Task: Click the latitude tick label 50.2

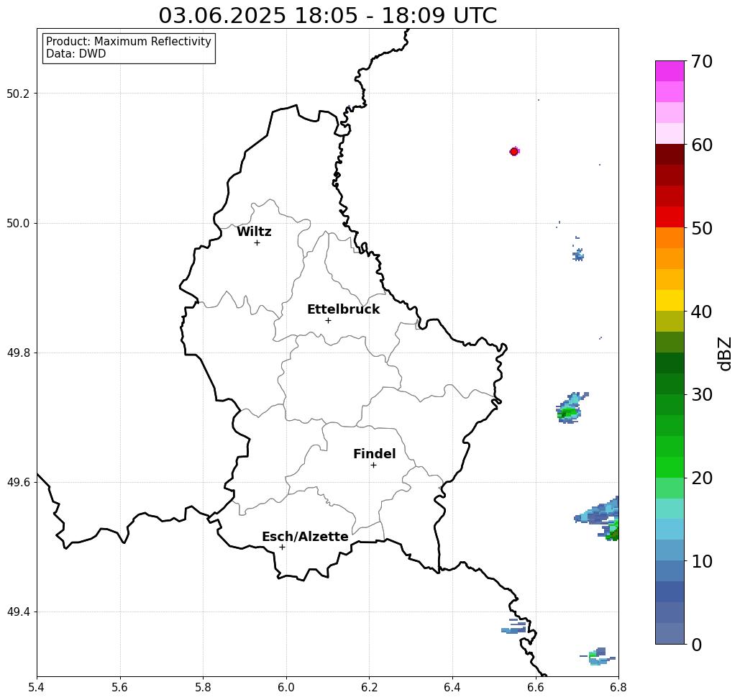Action: click(x=18, y=94)
